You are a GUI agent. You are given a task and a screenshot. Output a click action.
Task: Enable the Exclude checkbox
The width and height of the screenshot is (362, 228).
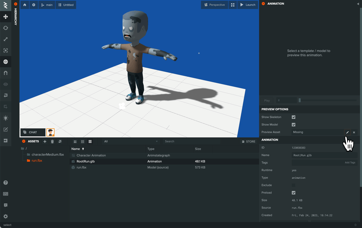(x=294, y=185)
